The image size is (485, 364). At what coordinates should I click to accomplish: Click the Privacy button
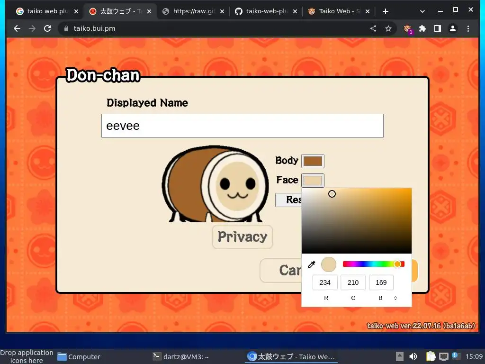[242, 237]
